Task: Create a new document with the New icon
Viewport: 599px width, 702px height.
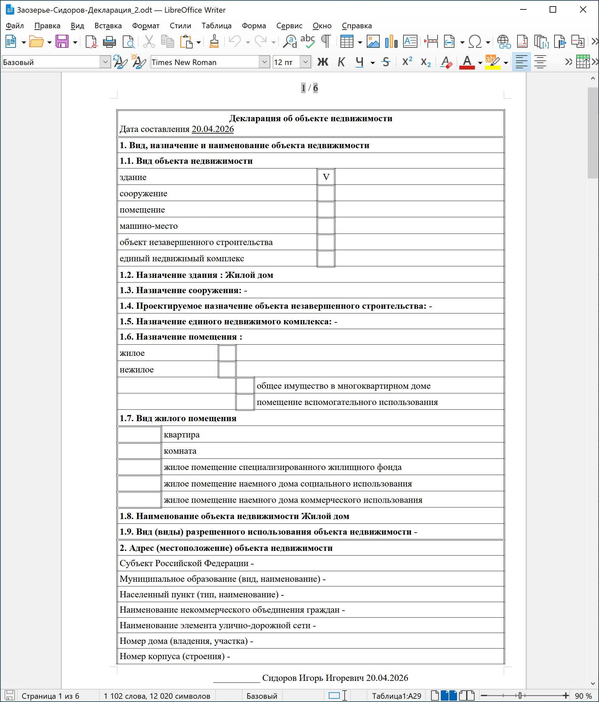Action: [10, 42]
